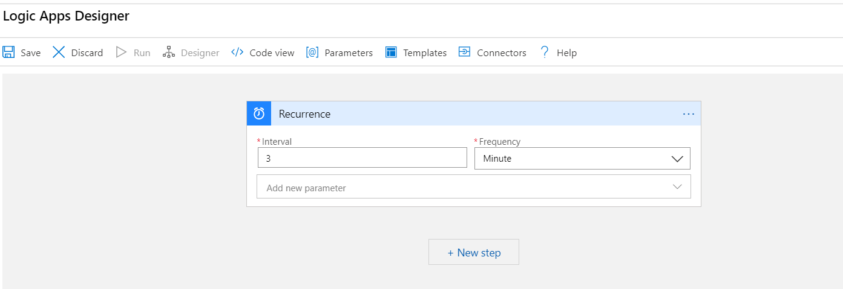This screenshot has width=843, height=289.
Task: Click the Interval input field
Action: [x=362, y=157]
